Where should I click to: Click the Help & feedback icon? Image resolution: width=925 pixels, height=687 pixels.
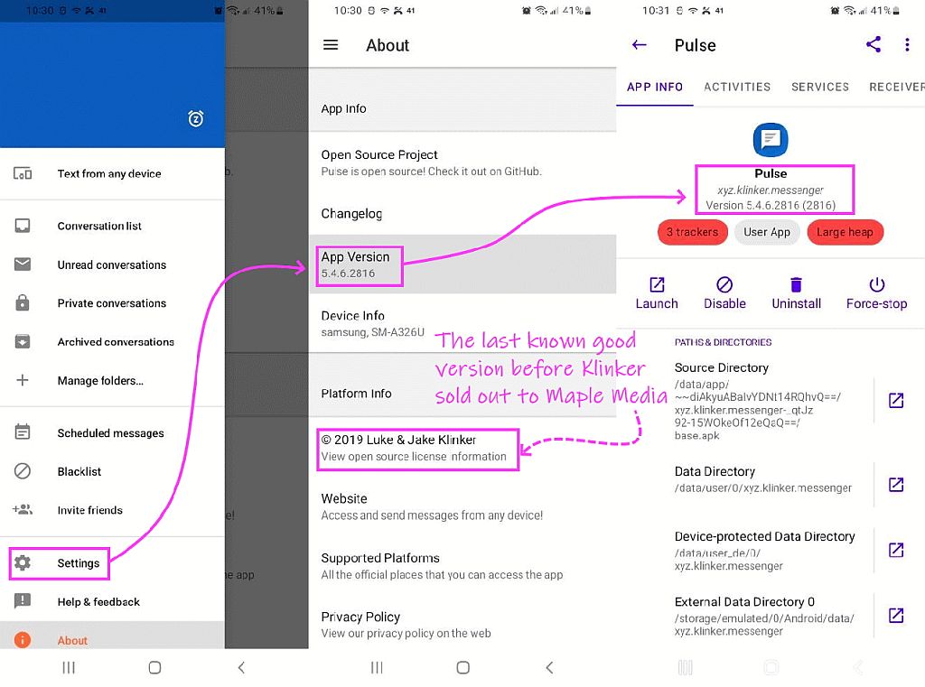point(23,601)
